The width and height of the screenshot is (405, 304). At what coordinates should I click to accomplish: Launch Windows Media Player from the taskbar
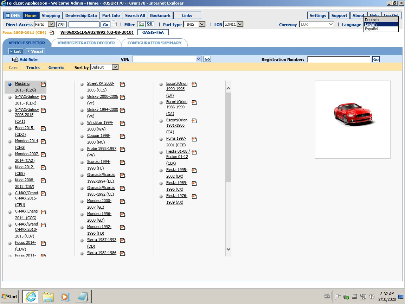click(65, 296)
